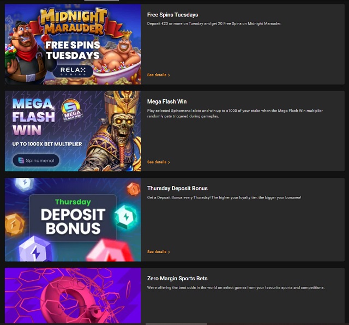Open the Thursday Deposit Bonus banner image
This screenshot has height=325, width=349.
coord(73,220)
